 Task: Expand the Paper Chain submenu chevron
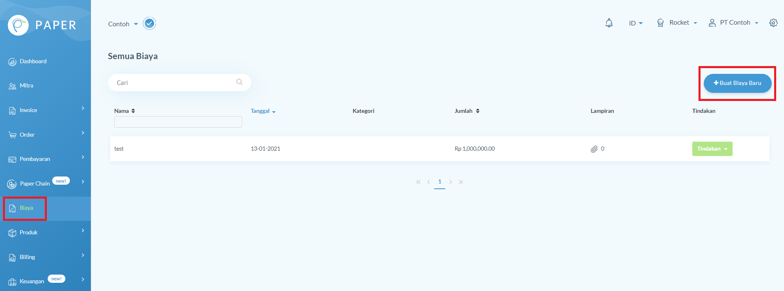tap(83, 181)
